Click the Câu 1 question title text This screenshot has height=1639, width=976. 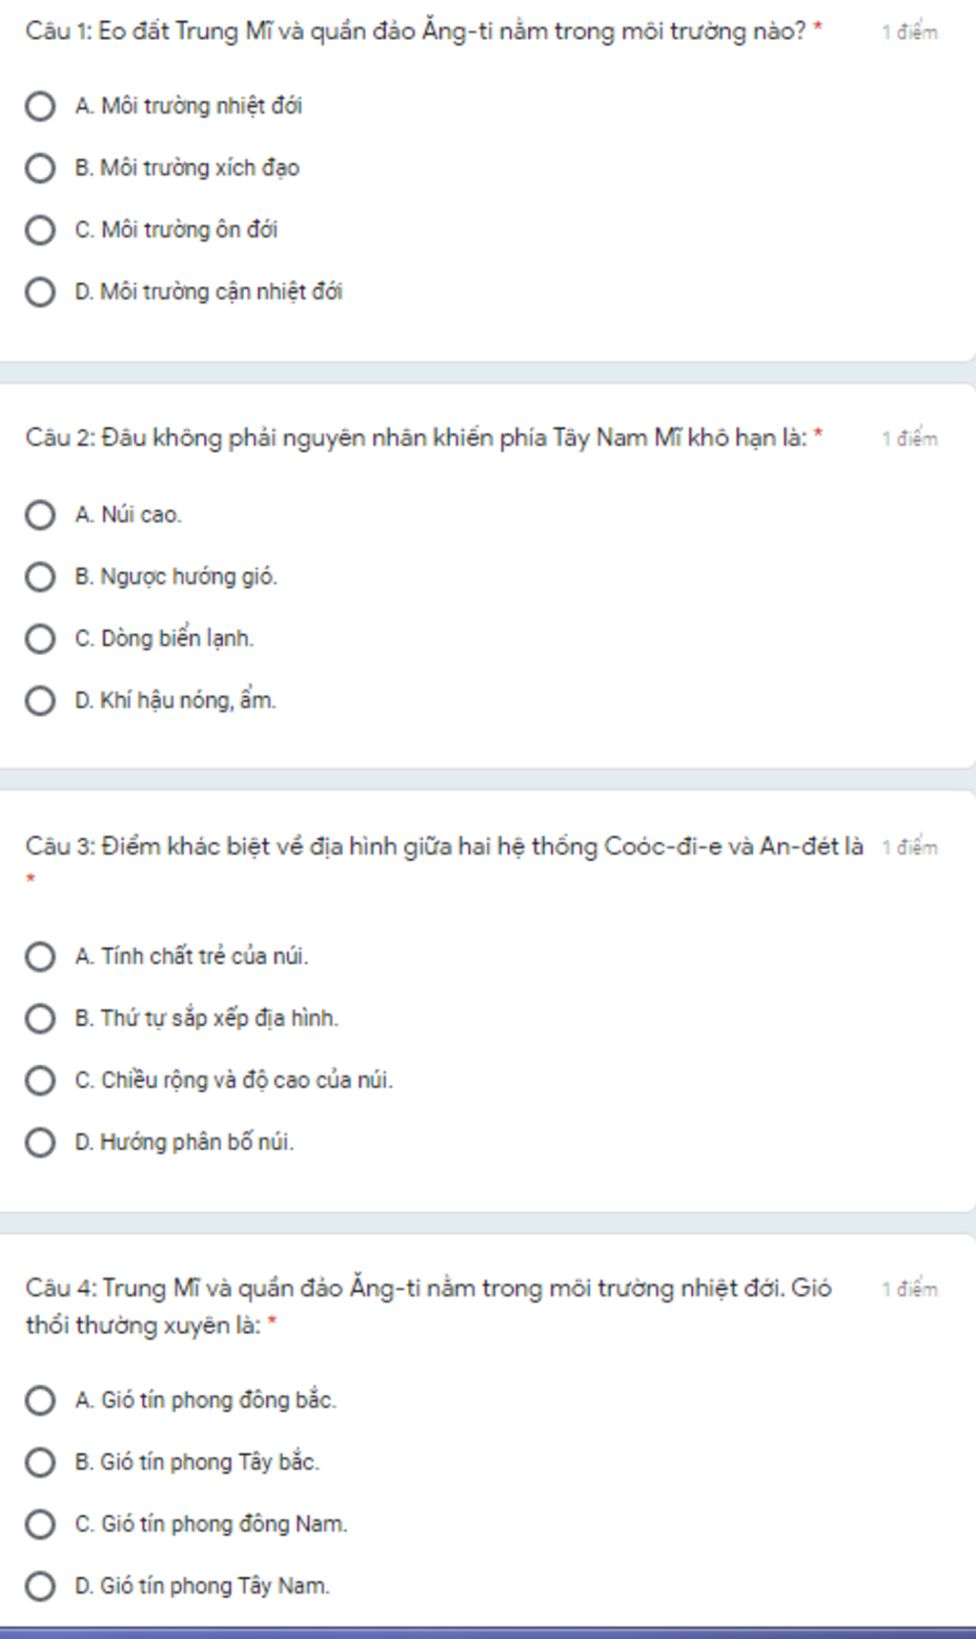416,31
